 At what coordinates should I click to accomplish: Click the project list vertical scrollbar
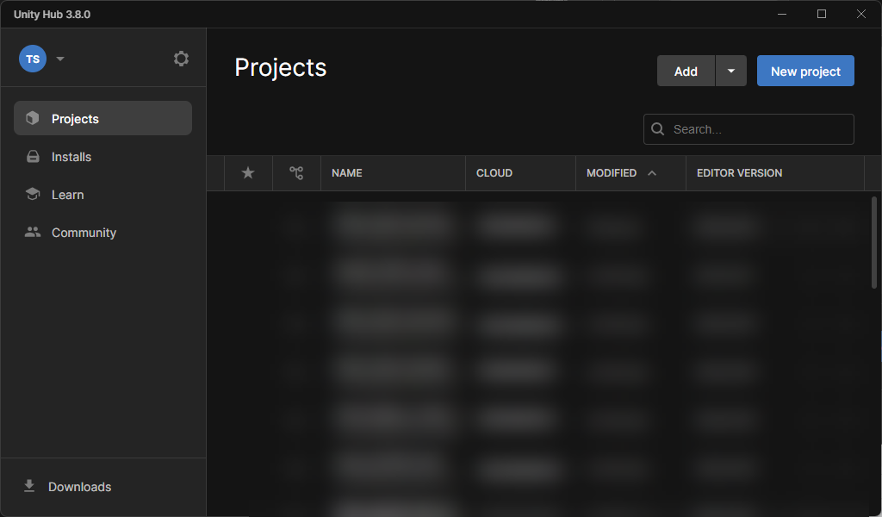click(874, 241)
